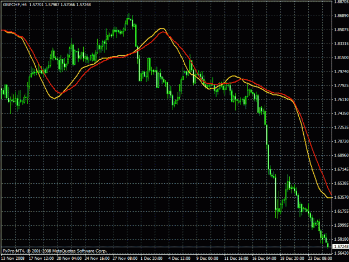Click the 13 Nov 2008 date label
This screenshot has width=349, height=262.
point(13,259)
